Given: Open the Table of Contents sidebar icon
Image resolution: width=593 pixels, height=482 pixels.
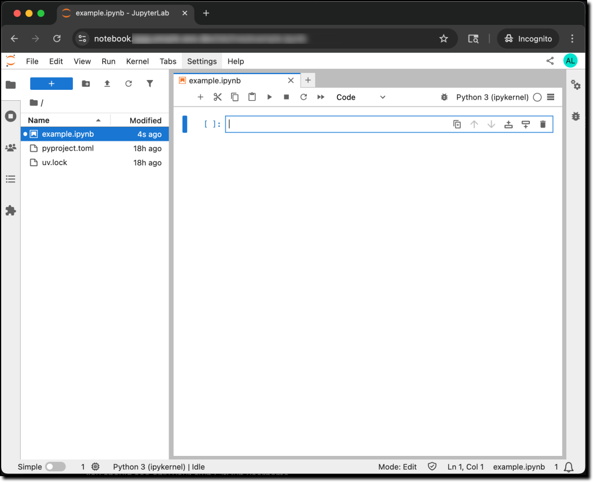Looking at the screenshot, I should point(10,180).
